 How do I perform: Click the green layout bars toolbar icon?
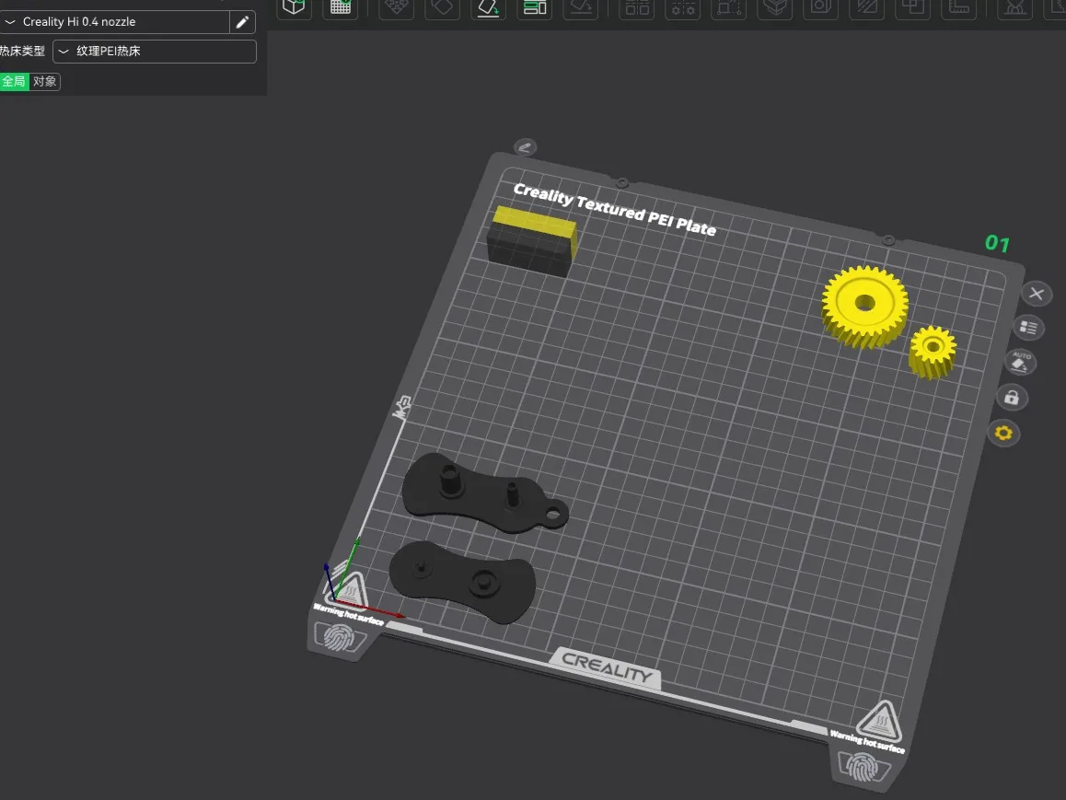tap(535, 6)
